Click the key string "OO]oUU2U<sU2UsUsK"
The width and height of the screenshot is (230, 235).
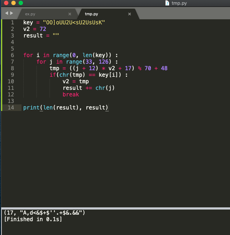[74, 23]
